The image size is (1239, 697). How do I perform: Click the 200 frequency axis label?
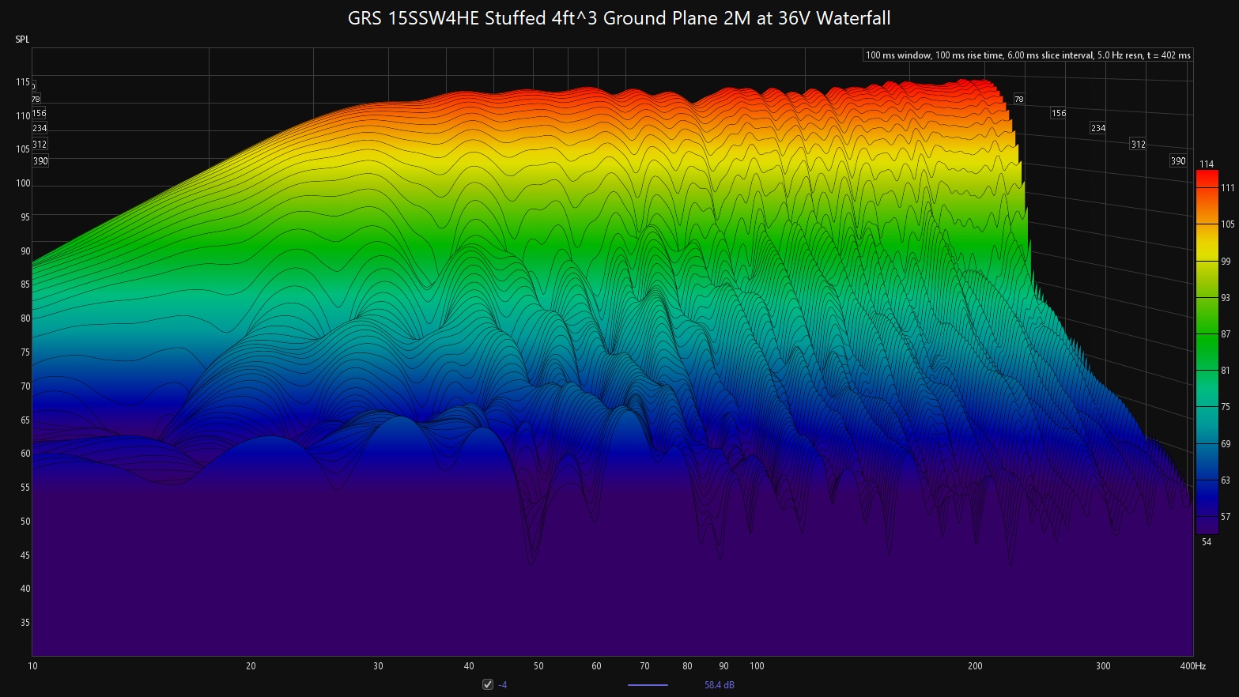[x=975, y=666]
